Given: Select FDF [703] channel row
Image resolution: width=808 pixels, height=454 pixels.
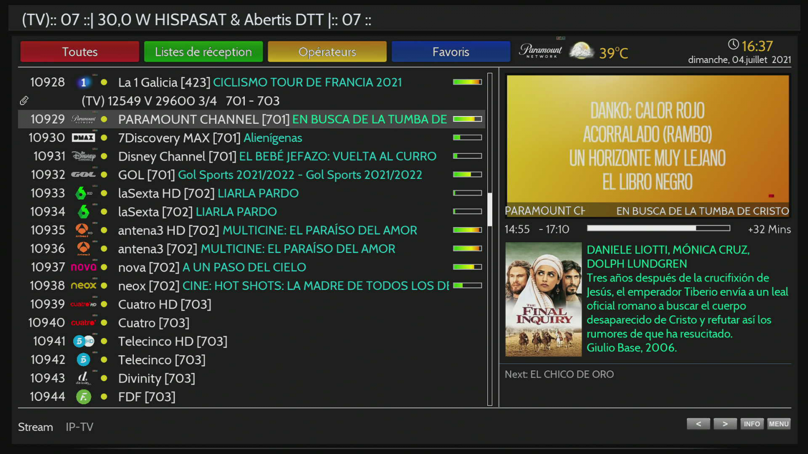Looking at the screenshot, I should pyautogui.click(x=251, y=397).
